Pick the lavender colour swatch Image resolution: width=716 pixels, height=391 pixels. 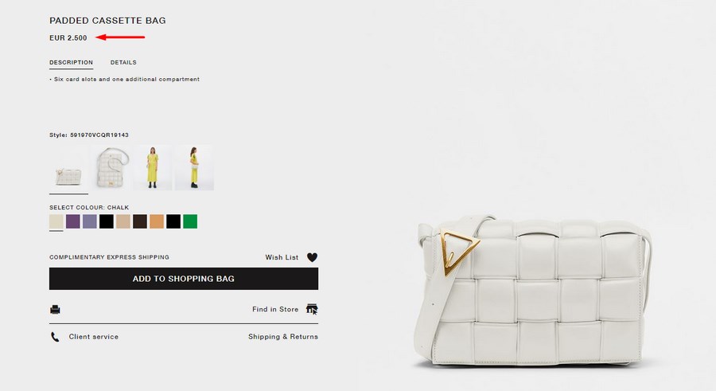click(89, 221)
